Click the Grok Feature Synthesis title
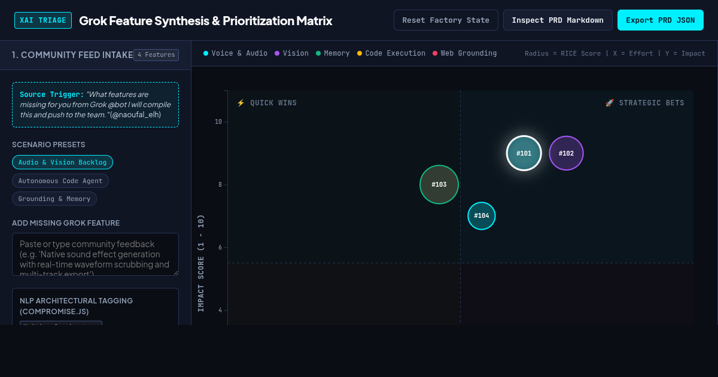Screen dimensions: 718x377 pyautogui.click(x=206, y=21)
